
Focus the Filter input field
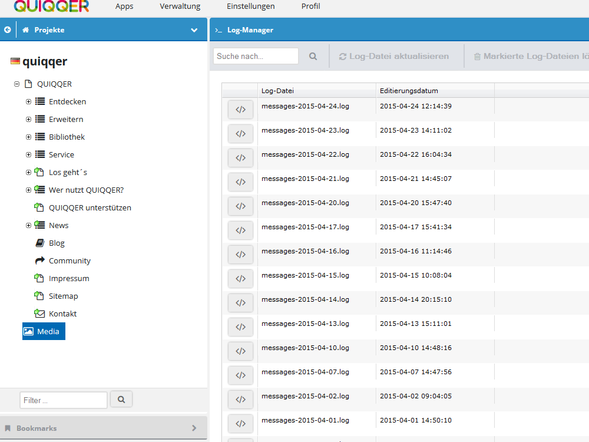coord(64,400)
